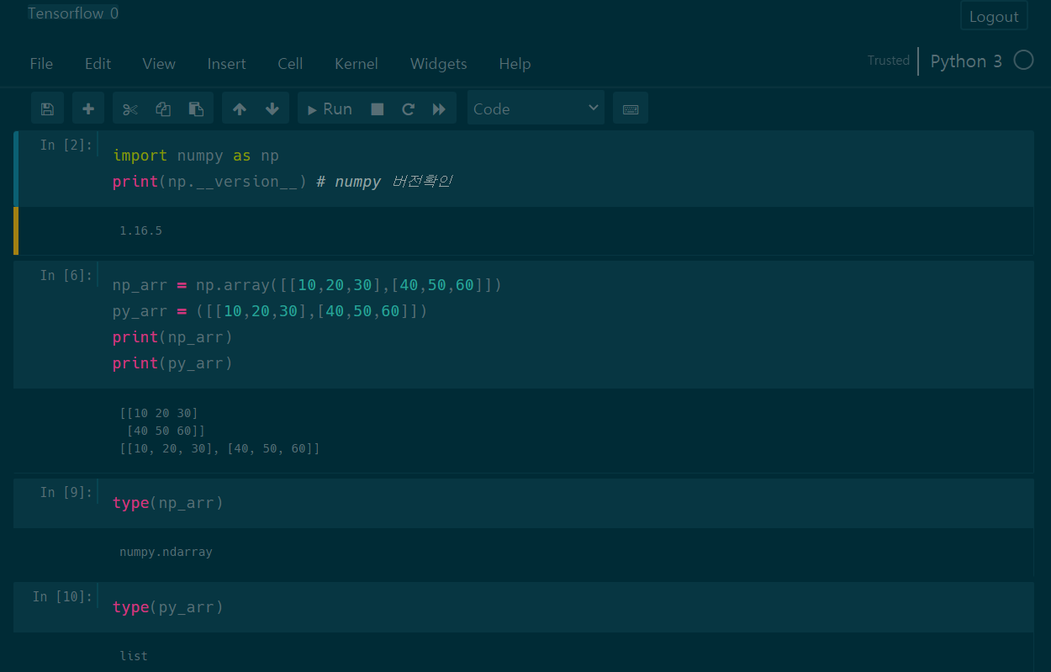Screen dimensions: 1051x672
Task: Click the print(np_arr) code line
Action: point(172,337)
